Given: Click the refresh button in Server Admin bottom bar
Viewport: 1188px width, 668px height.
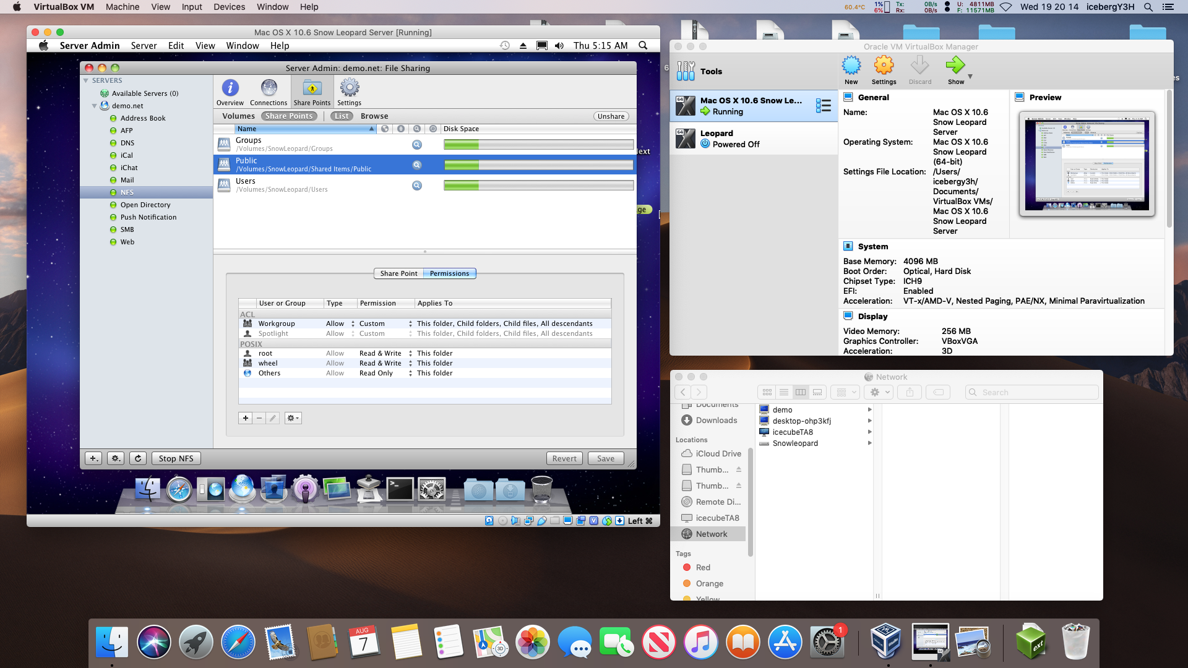Looking at the screenshot, I should click(139, 458).
